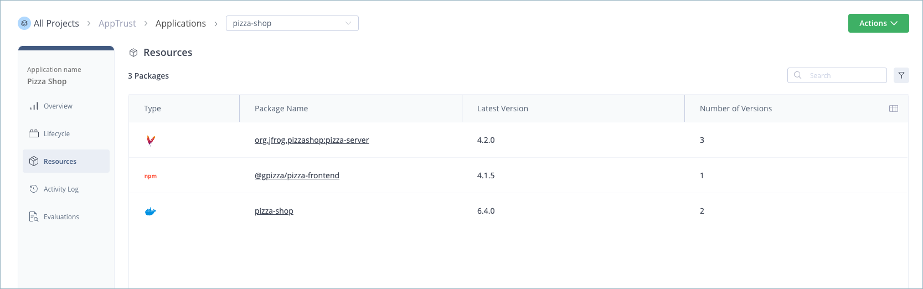
Task: Click the magnifier icon in search box
Action: coord(798,75)
